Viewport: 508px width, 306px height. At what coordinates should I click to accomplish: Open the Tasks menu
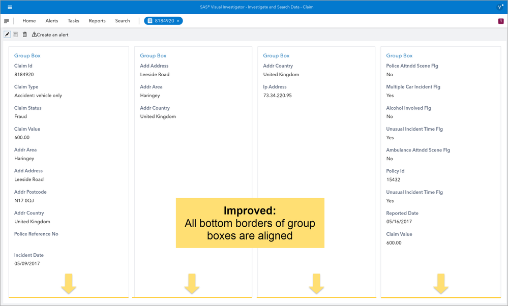coord(74,21)
